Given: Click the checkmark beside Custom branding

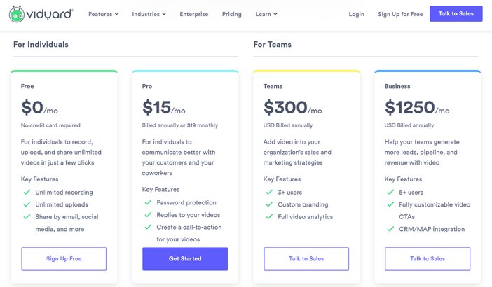Looking at the screenshot, I should [x=269, y=204].
